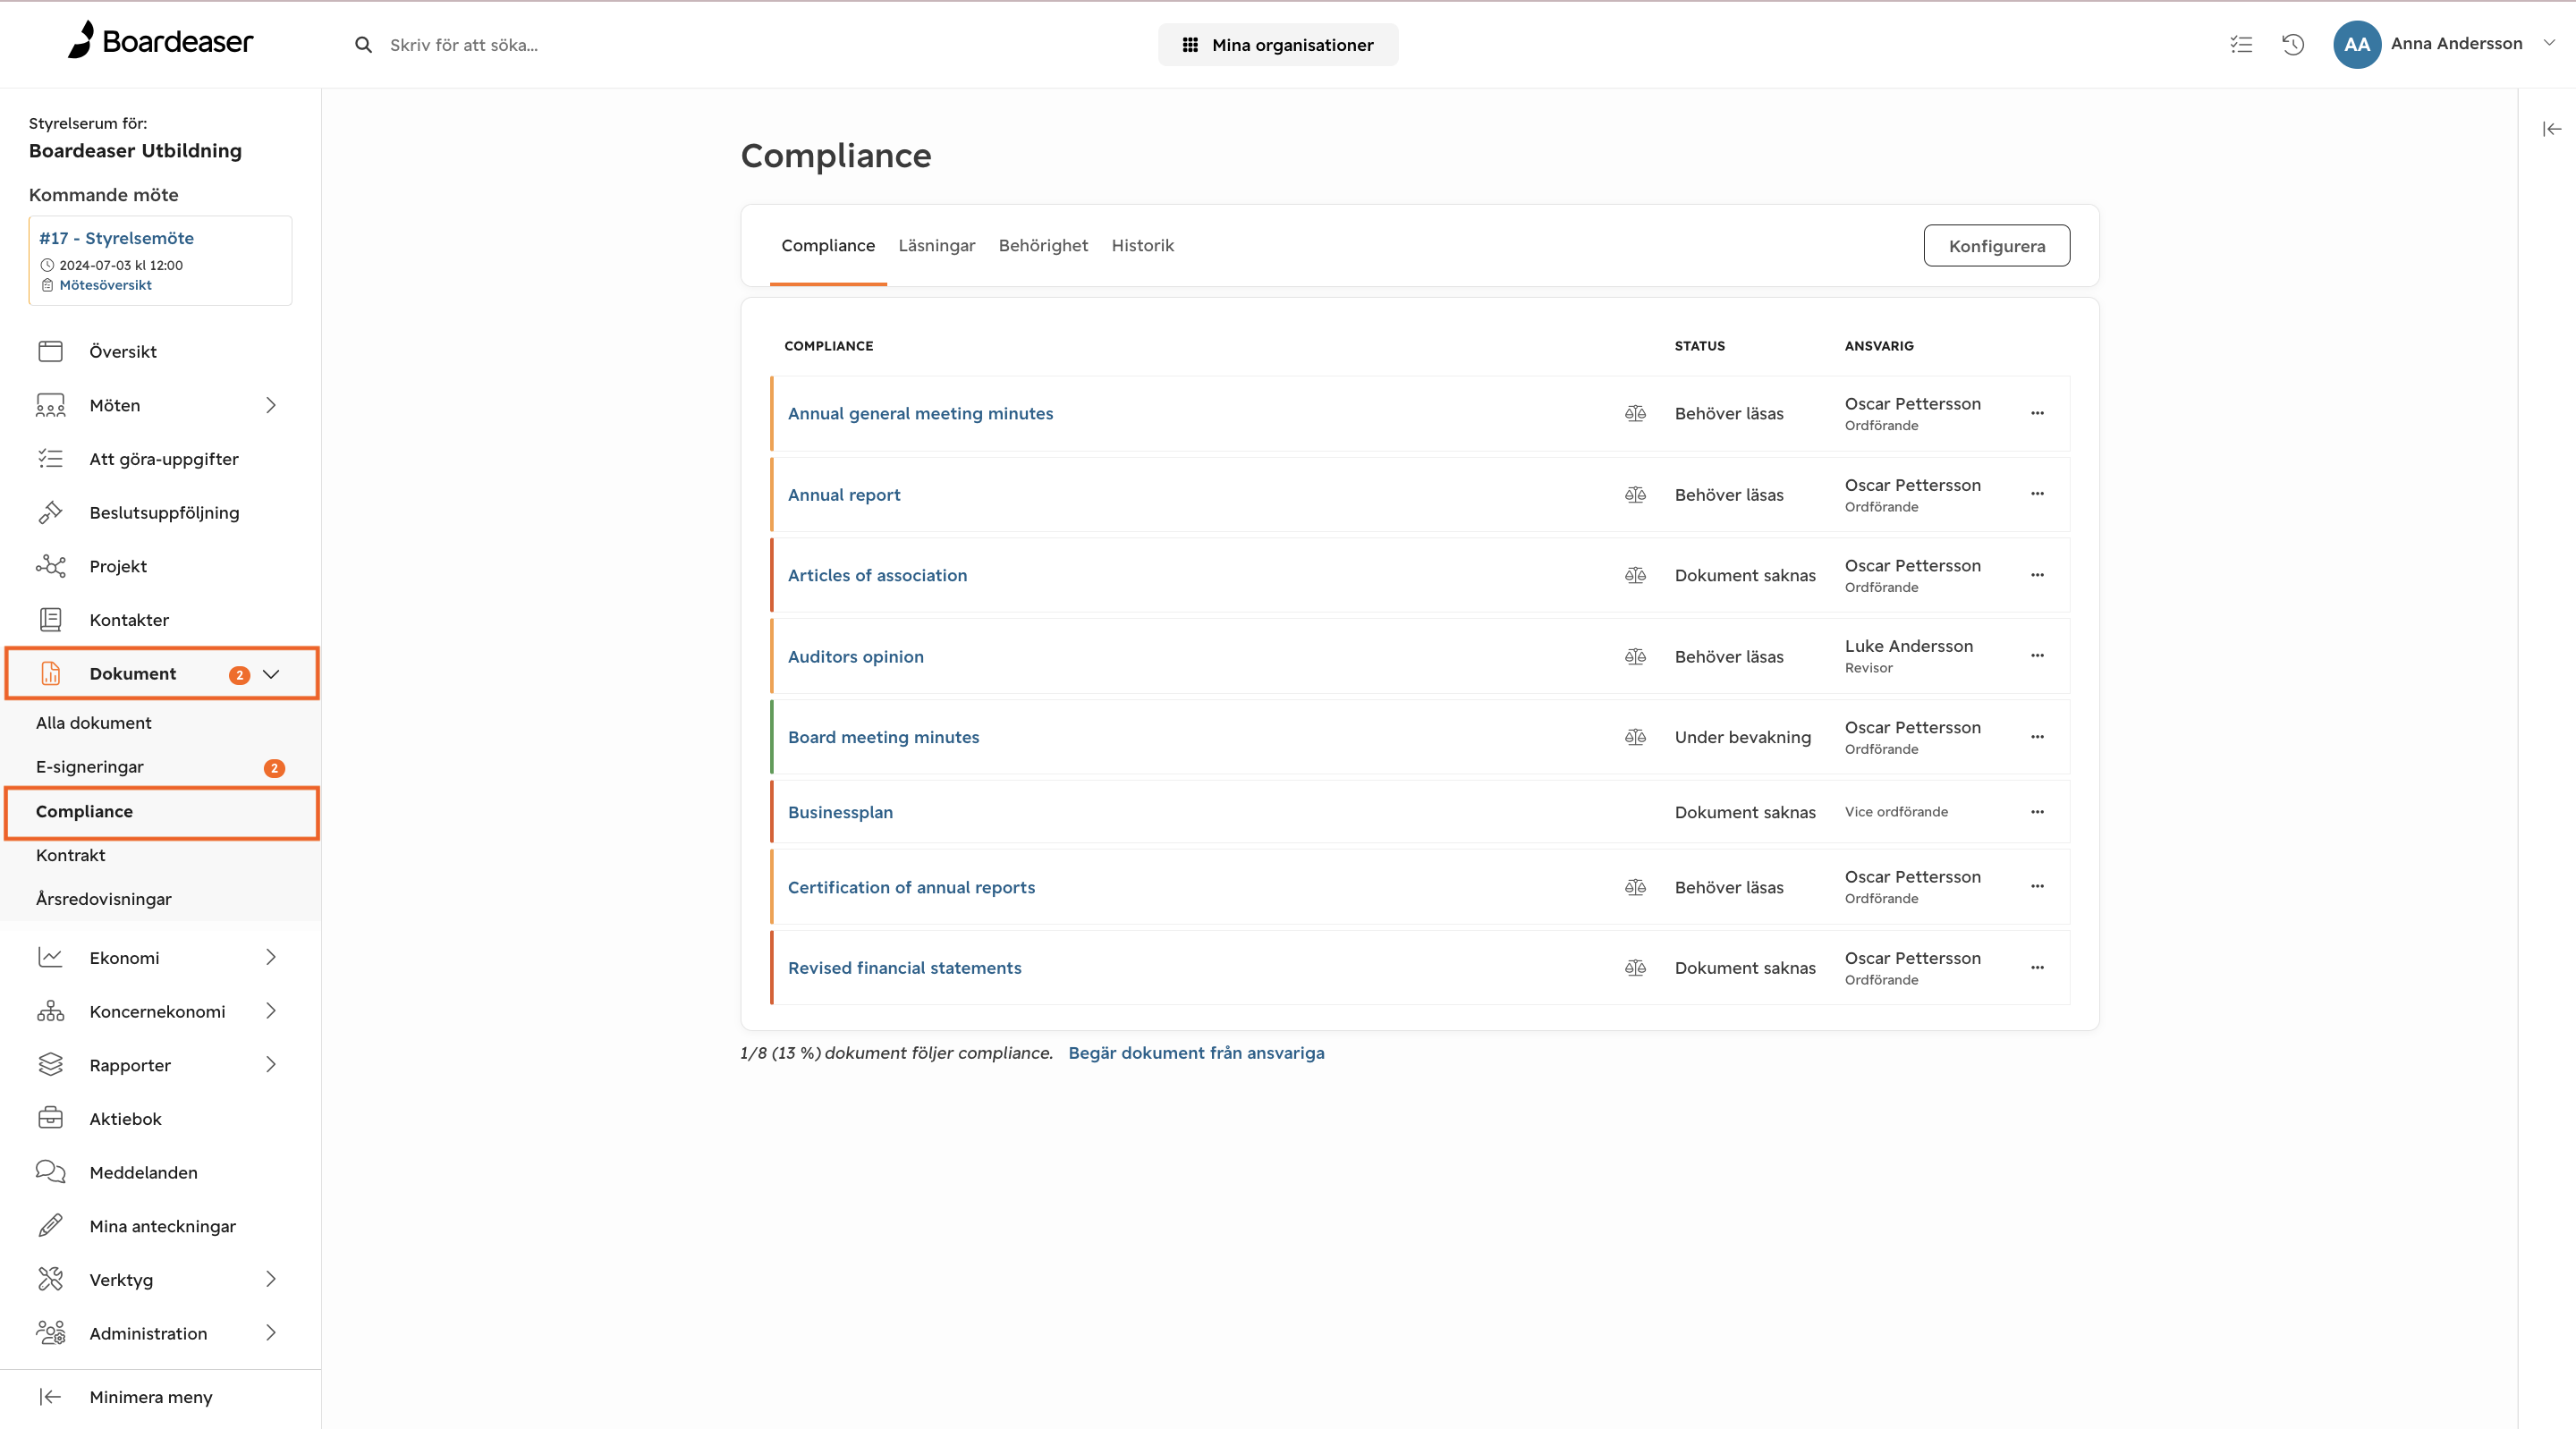Open more options for Annual general meeting minutes
This screenshot has width=2576, height=1429.
[2037, 413]
